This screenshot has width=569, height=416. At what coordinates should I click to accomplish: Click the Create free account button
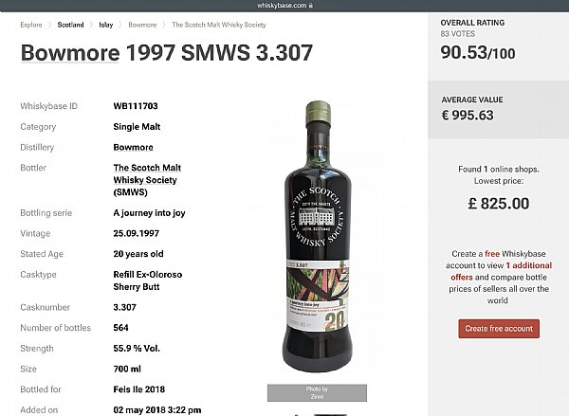[x=499, y=329]
